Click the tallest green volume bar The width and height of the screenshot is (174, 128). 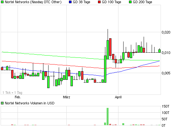coord(108,117)
